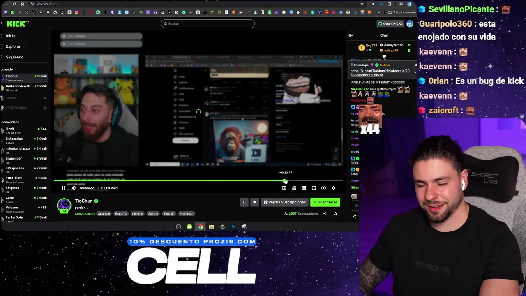Follow TioShur with the heart button
The image size is (526, 296).
pos(255,202)
